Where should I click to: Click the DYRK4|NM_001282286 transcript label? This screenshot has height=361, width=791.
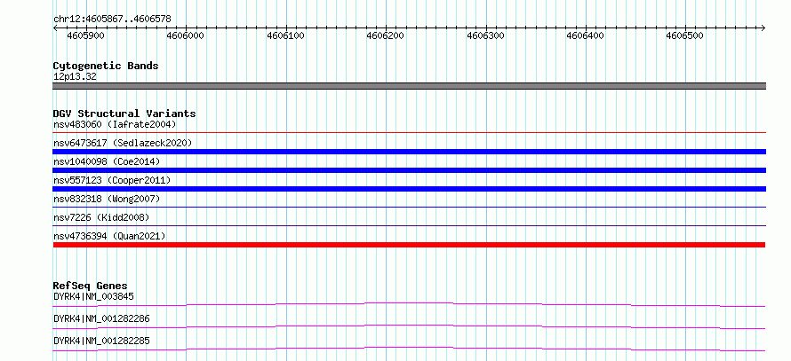click(101, 318)
